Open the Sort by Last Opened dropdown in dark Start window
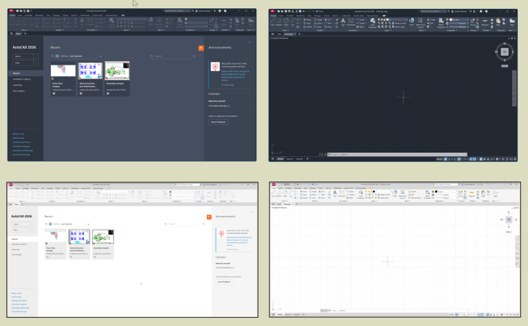Viewport: 528px width, 326px height. pyautogui.click(x=84, y=56)
